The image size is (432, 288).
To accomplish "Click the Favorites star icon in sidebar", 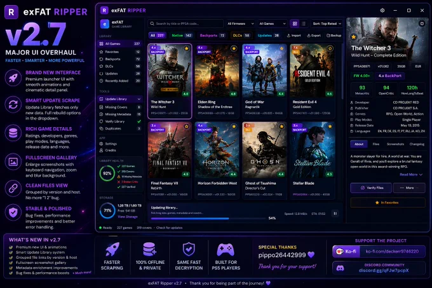I will [x=101, y=51].
